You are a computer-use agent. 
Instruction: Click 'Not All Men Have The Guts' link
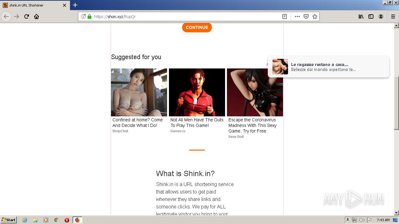(197, 123)
